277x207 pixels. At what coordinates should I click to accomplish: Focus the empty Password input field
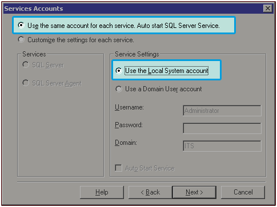click(x=222, y=128)
